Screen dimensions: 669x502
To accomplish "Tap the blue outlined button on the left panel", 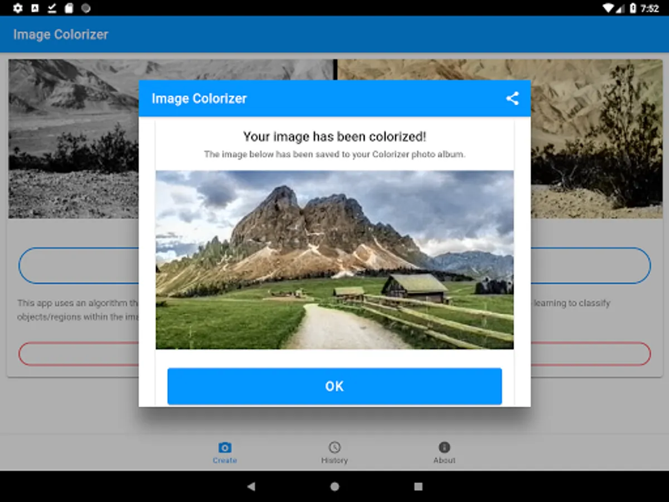I will 78,266.
